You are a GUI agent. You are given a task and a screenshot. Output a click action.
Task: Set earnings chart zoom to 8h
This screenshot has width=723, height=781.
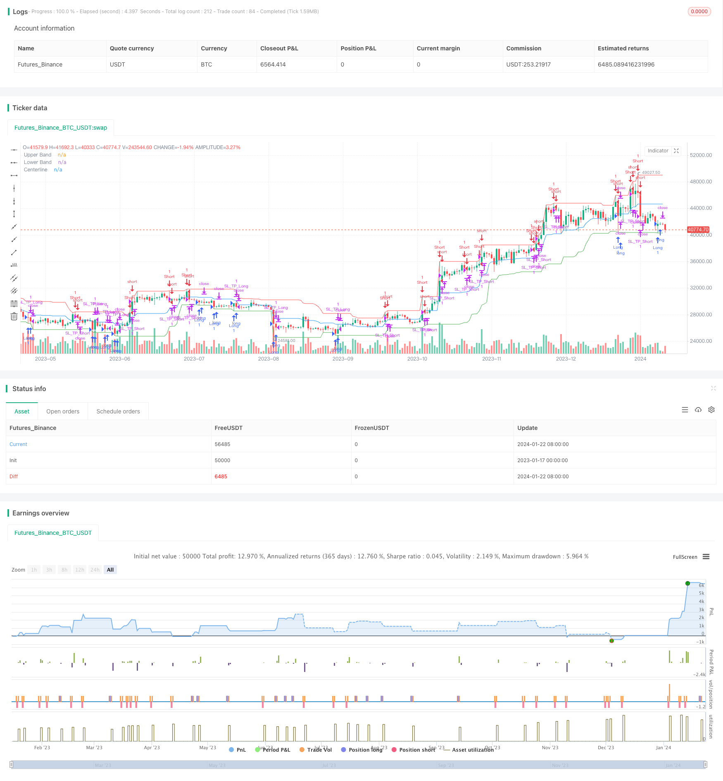coord(64,570)
